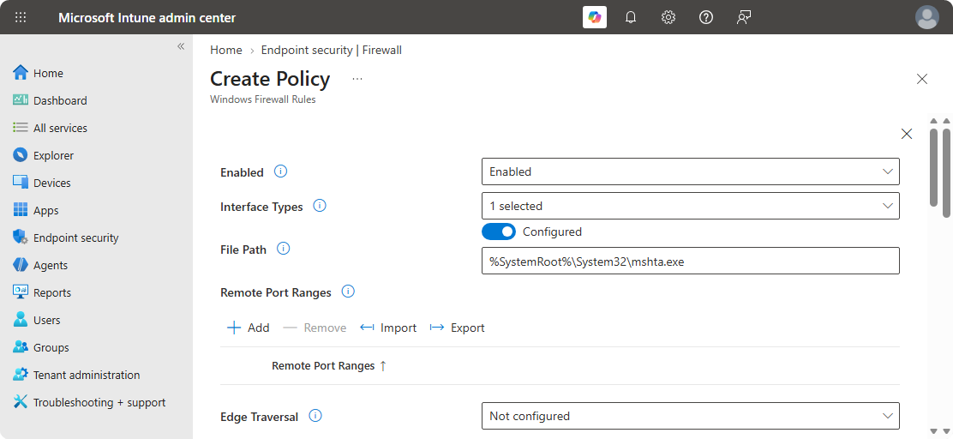
Task: Open the Create Policy ellipsis menu
Action: pyautogui.click(x=357, y=78)
